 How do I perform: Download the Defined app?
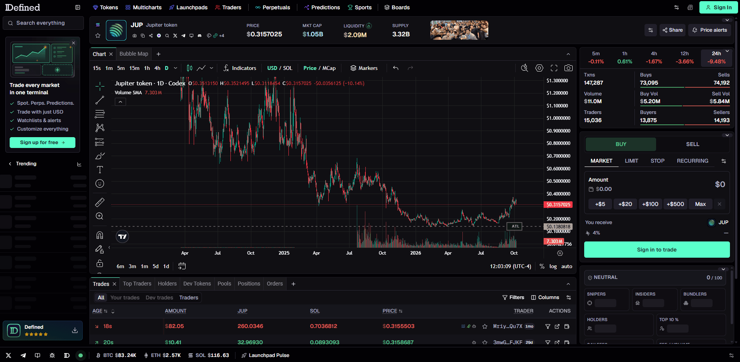[75, 330]
